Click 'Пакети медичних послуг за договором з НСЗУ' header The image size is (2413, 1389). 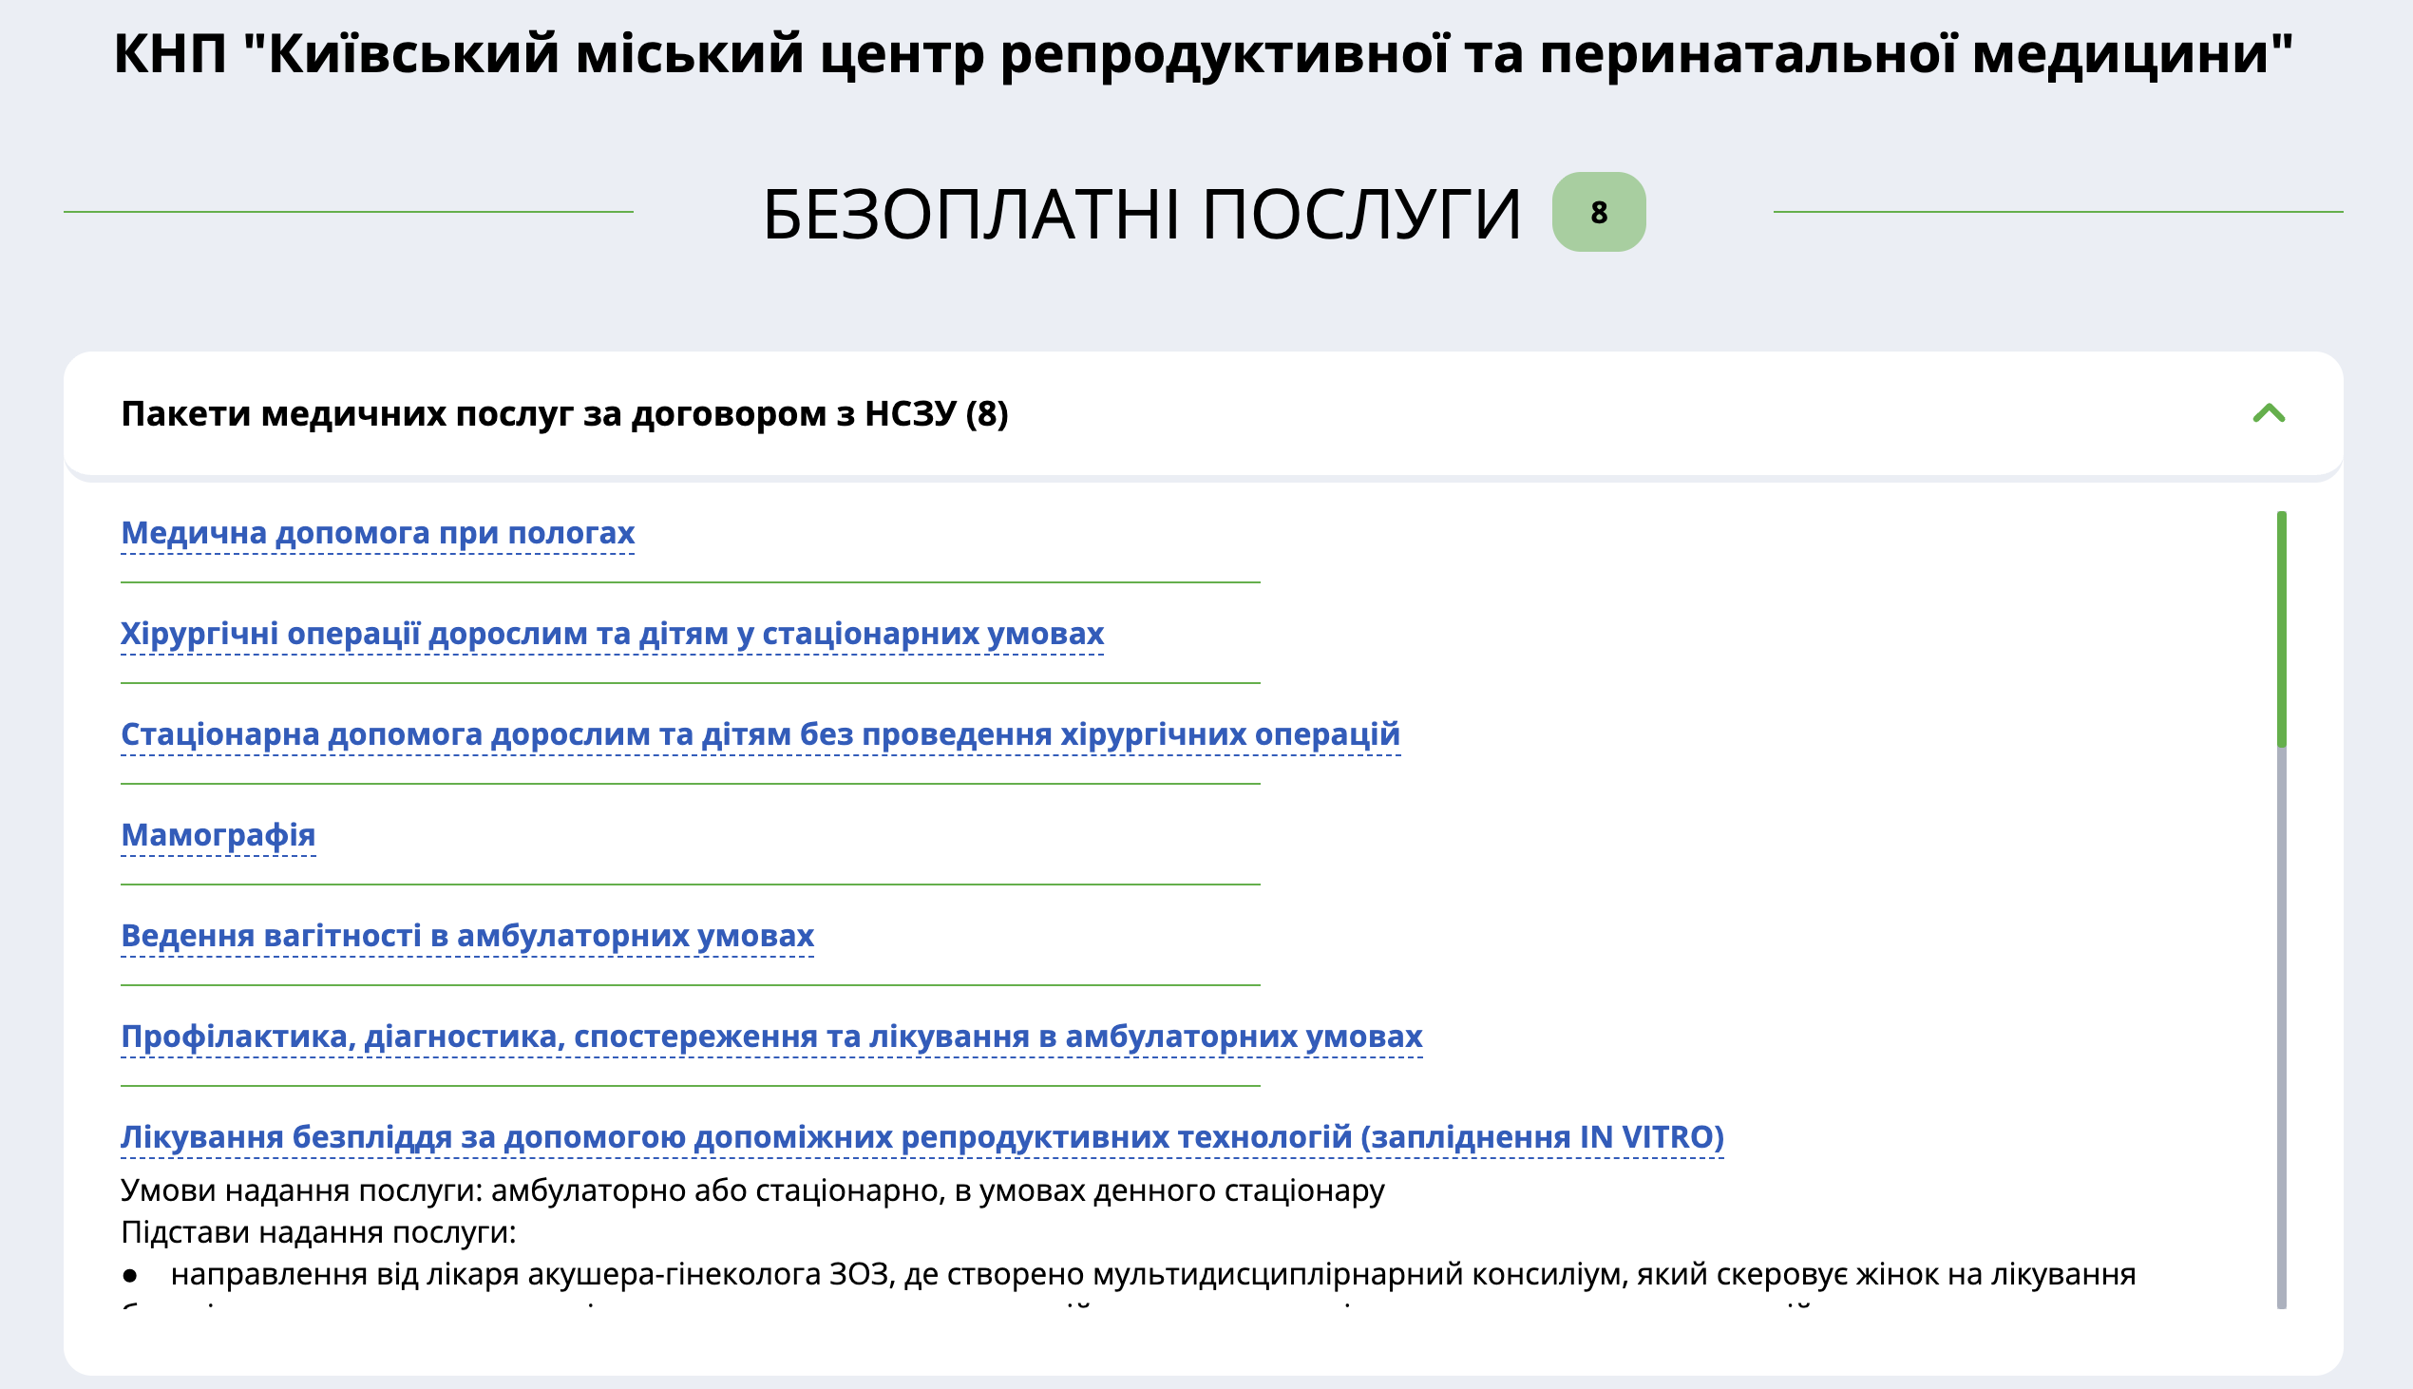[x=564, y=414]
